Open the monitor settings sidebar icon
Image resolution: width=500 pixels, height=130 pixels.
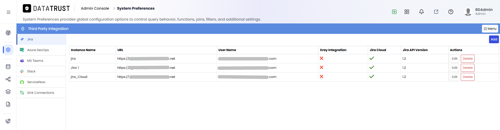8,121
